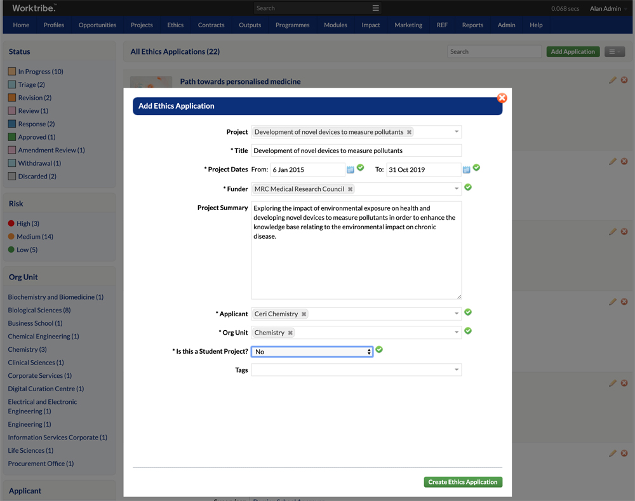
Task: Filter by Biological Sciences org unit
Action: 39,311
